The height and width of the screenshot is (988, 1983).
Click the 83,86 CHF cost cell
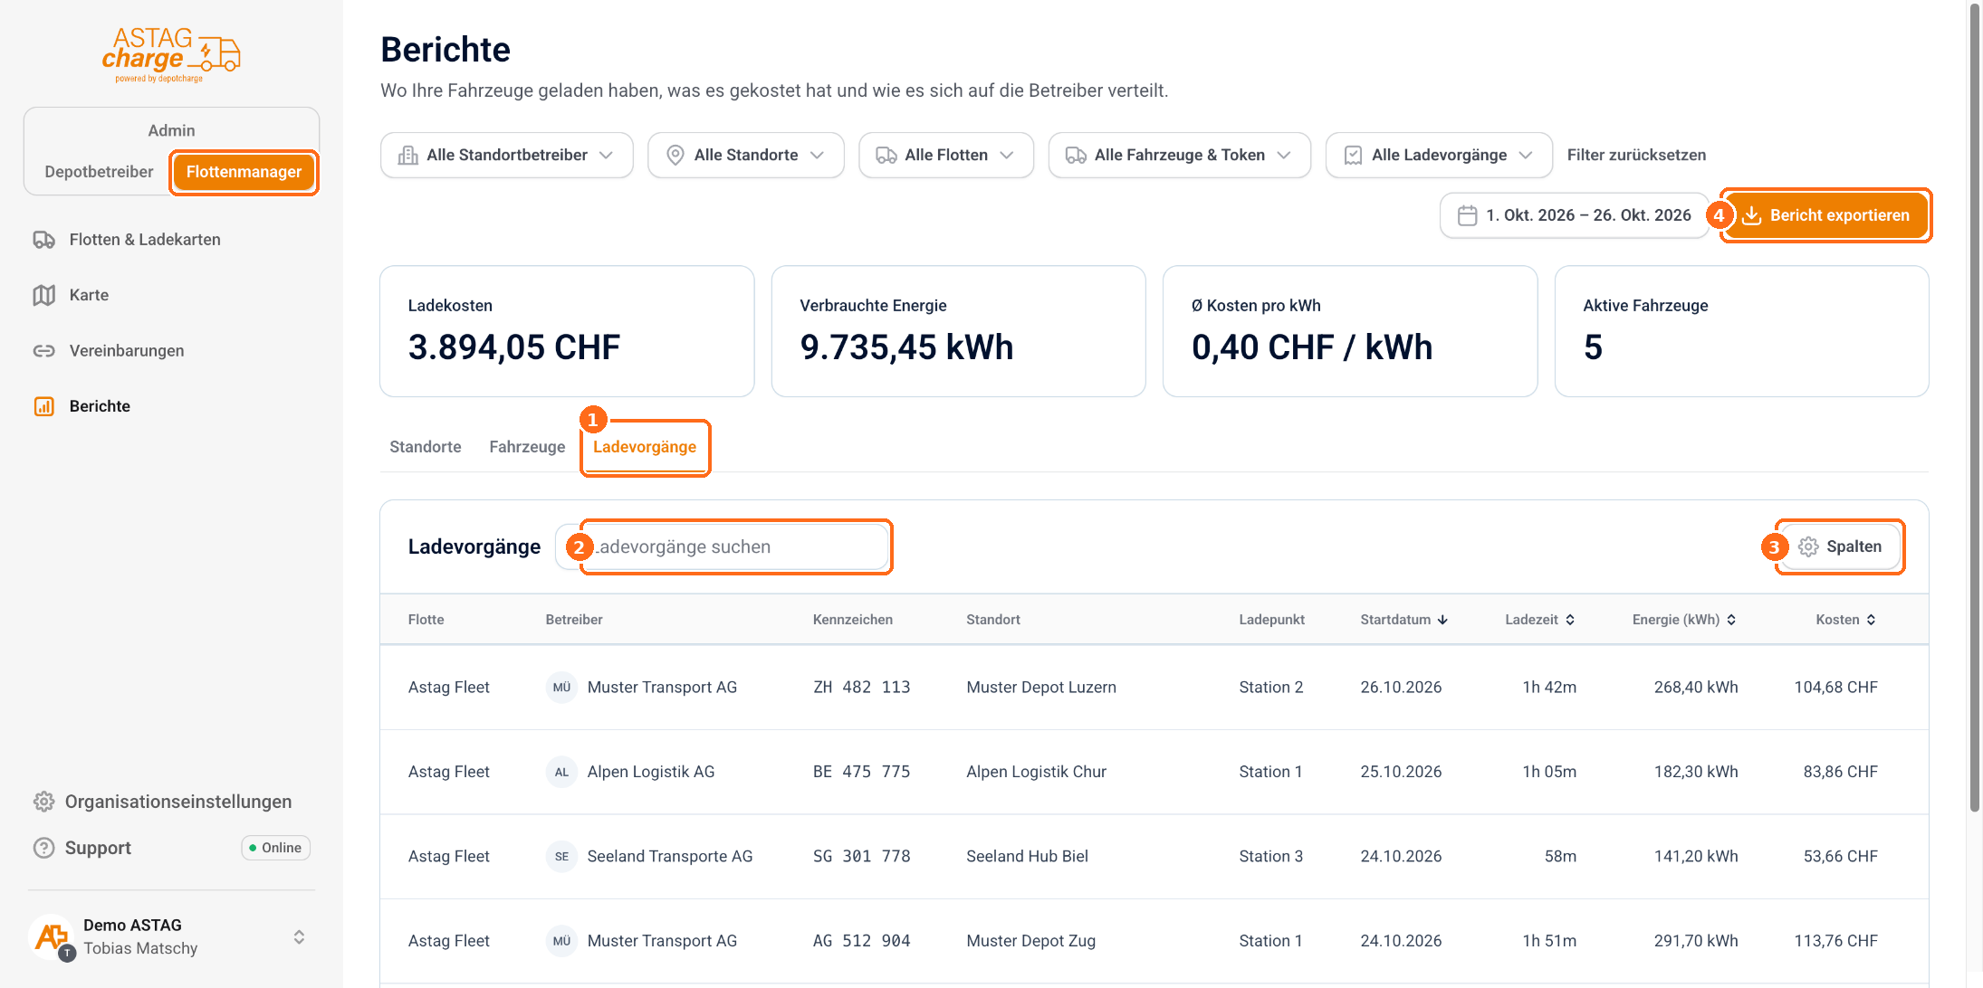[x=1840, y=772]
